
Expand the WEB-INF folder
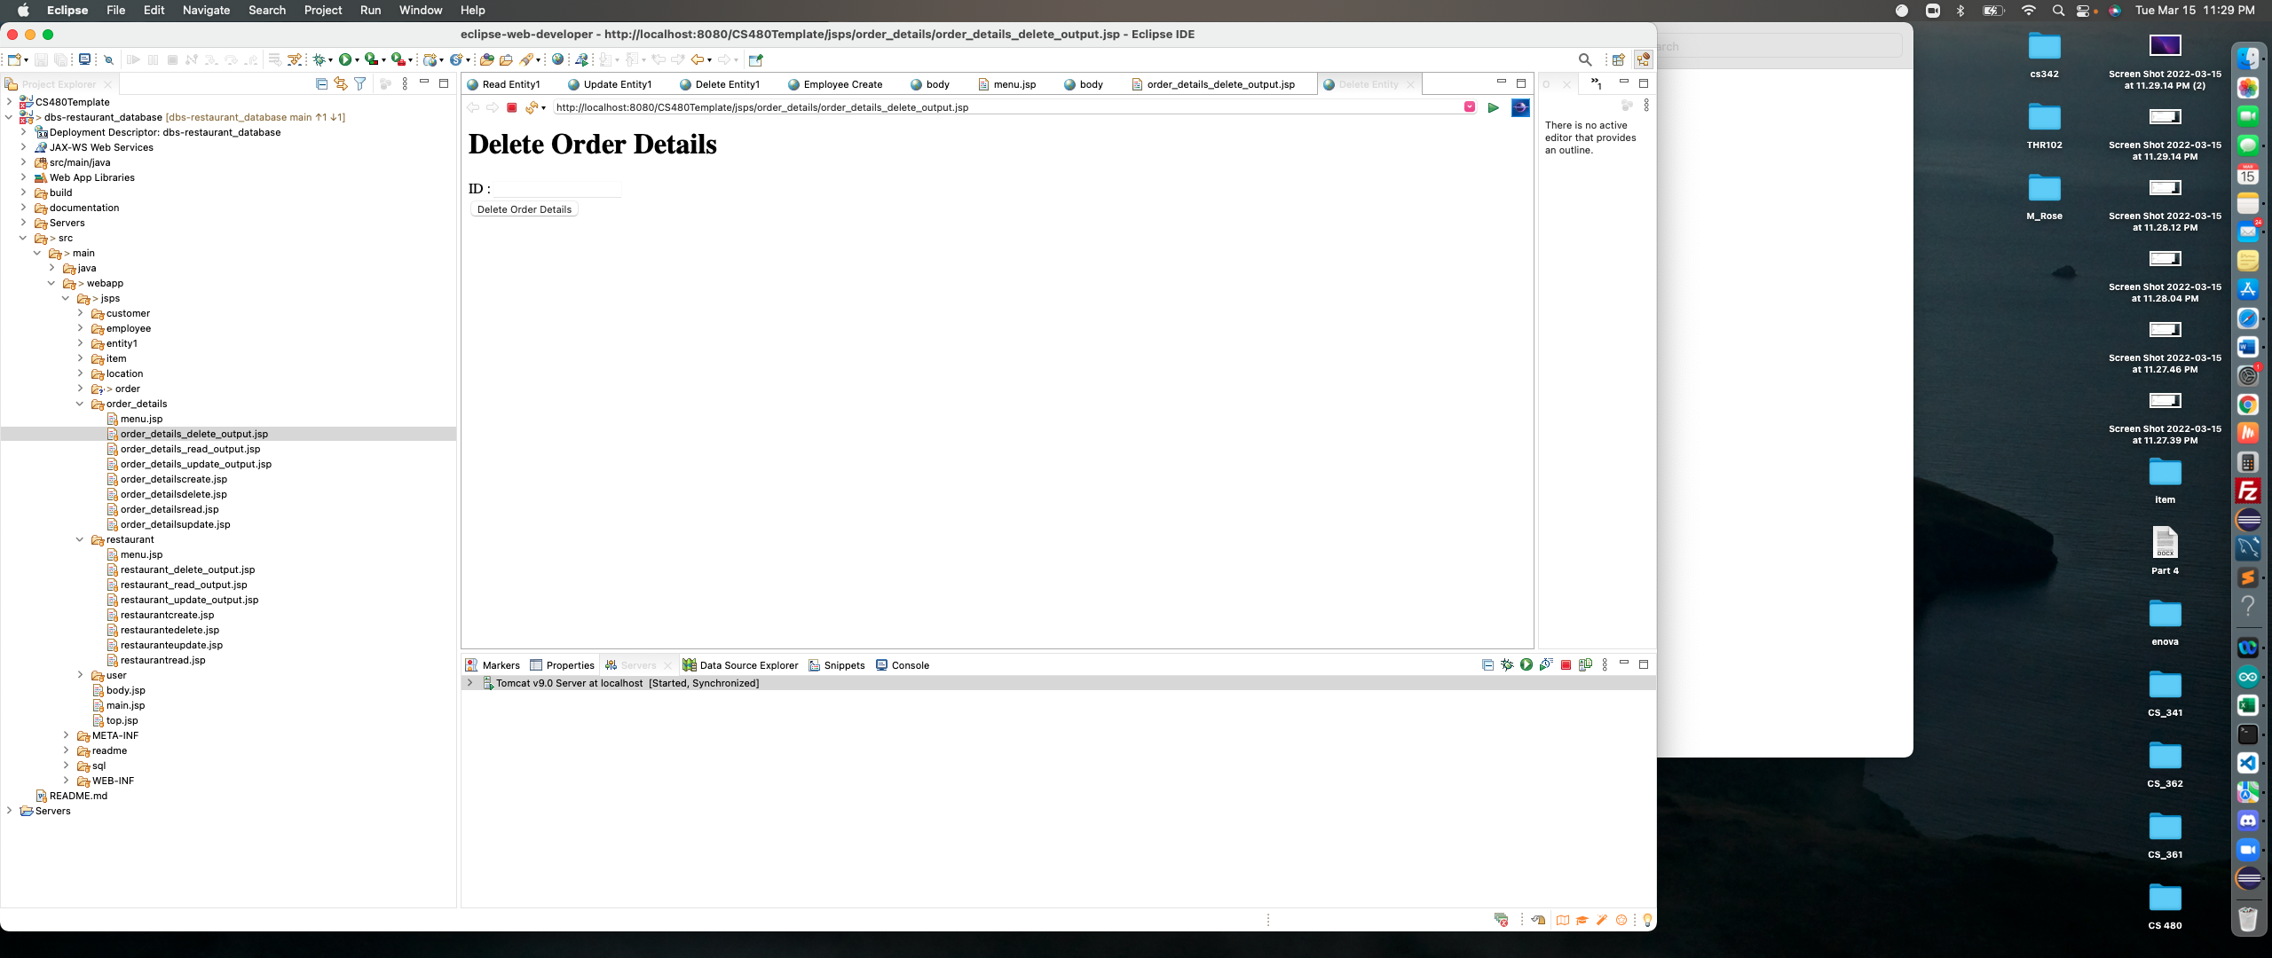66,781
